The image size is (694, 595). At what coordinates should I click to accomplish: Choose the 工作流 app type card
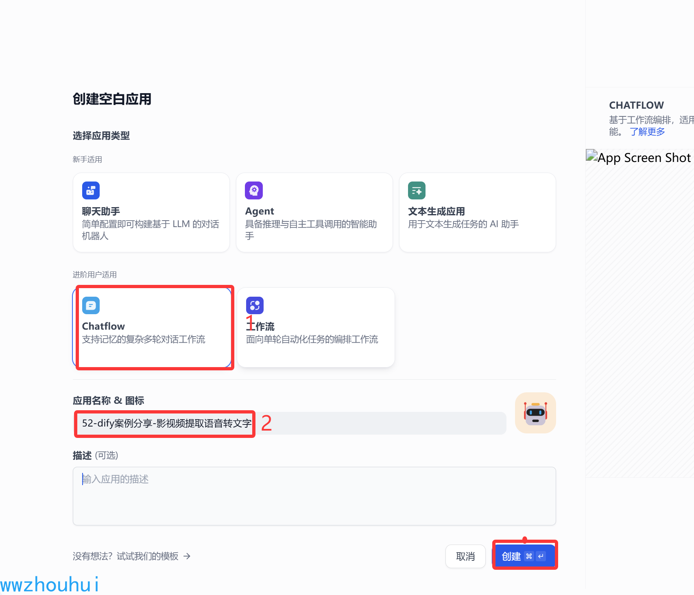click(x=316, y=327)
